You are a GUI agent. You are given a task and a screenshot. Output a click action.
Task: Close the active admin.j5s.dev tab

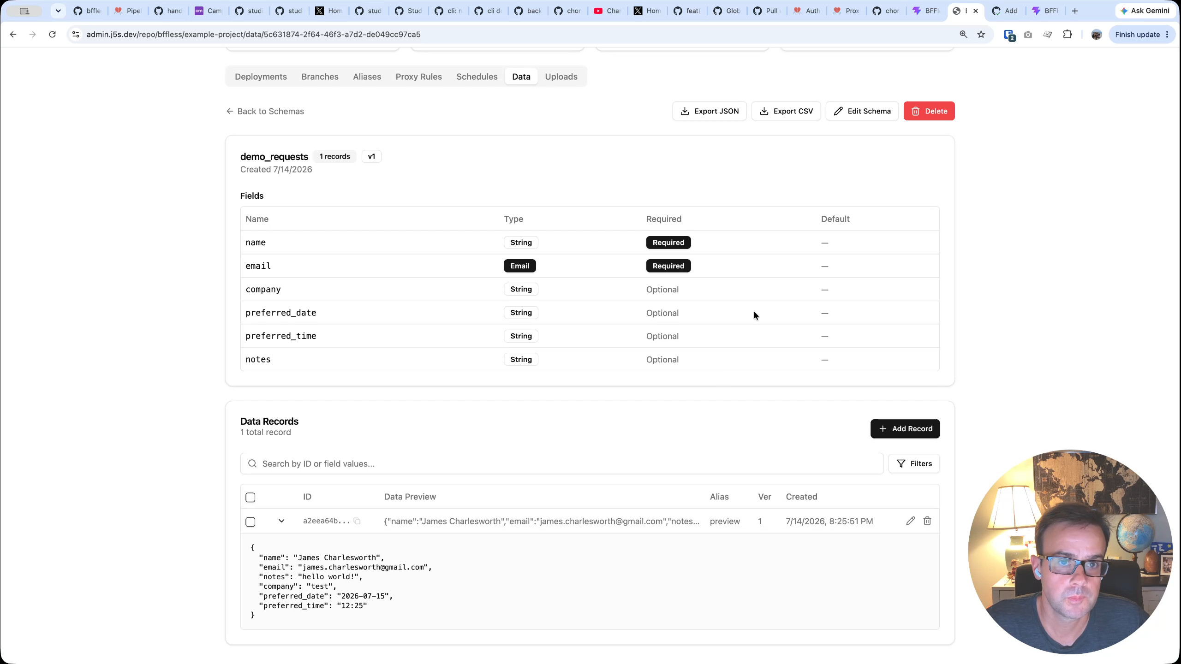pyautogui.click(x=976, y=11)
